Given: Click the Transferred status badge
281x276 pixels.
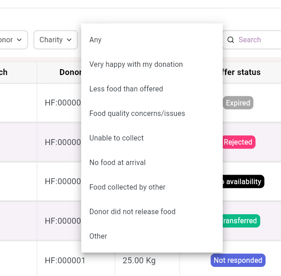Looking at the screenshot, I should tap(239, 221).
